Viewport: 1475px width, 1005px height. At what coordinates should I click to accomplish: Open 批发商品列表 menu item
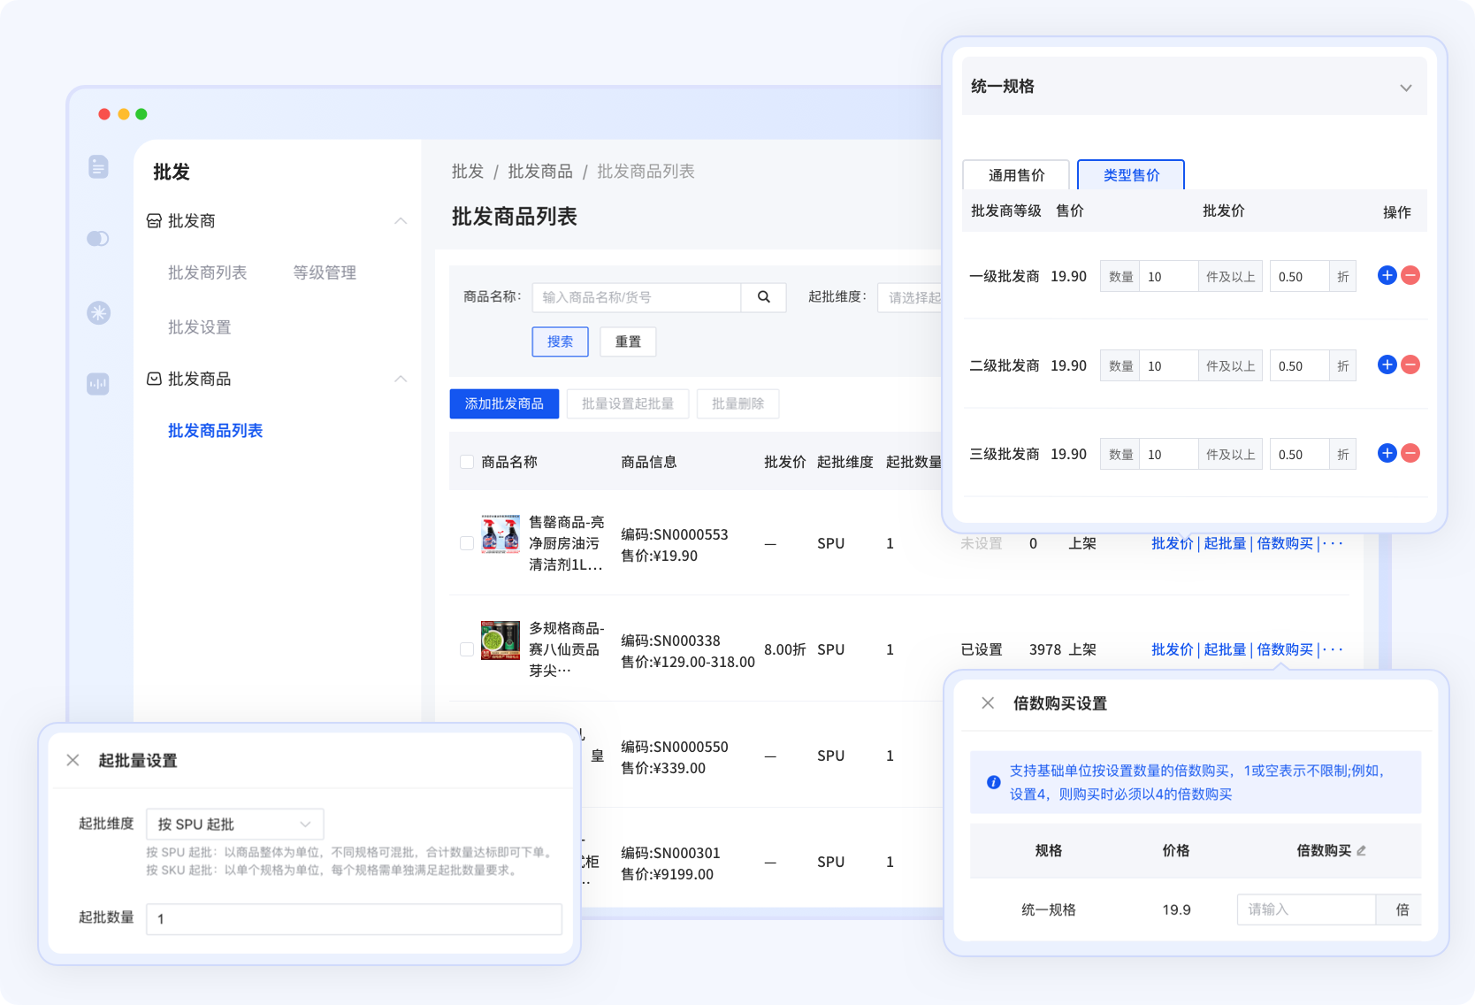[x=215, y=431]
